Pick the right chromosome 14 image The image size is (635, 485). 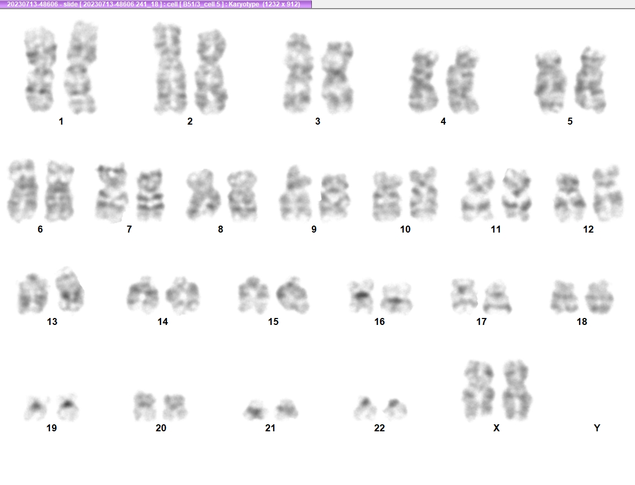(183, 295)
